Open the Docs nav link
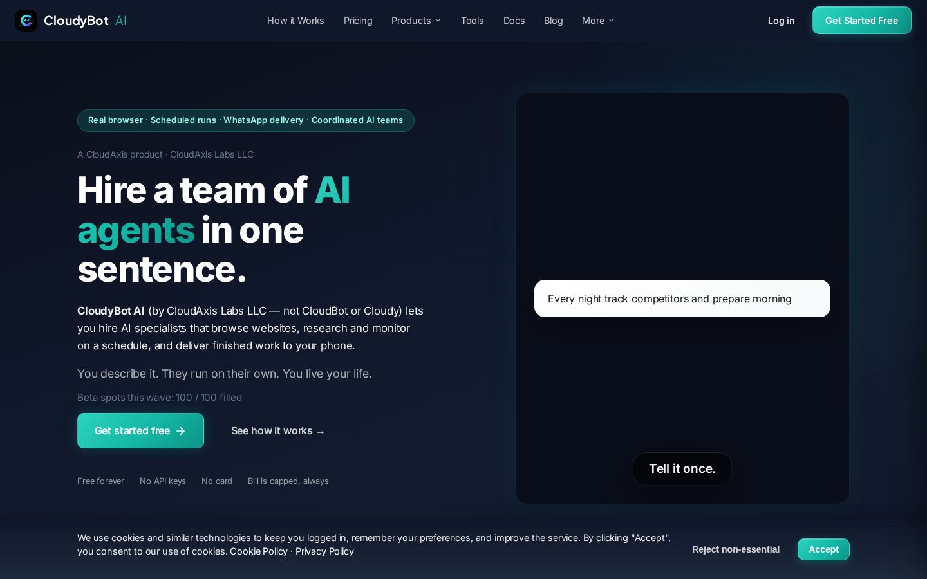This screenshot has height=579, width=927. 514,21
